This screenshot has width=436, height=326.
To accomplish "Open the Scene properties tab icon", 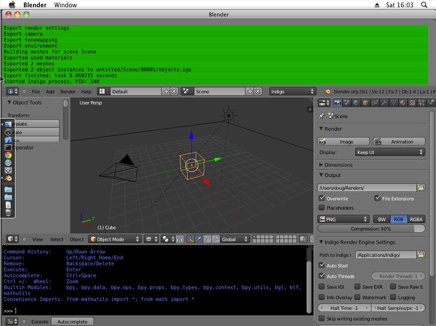I will click(x=347, y=103).
